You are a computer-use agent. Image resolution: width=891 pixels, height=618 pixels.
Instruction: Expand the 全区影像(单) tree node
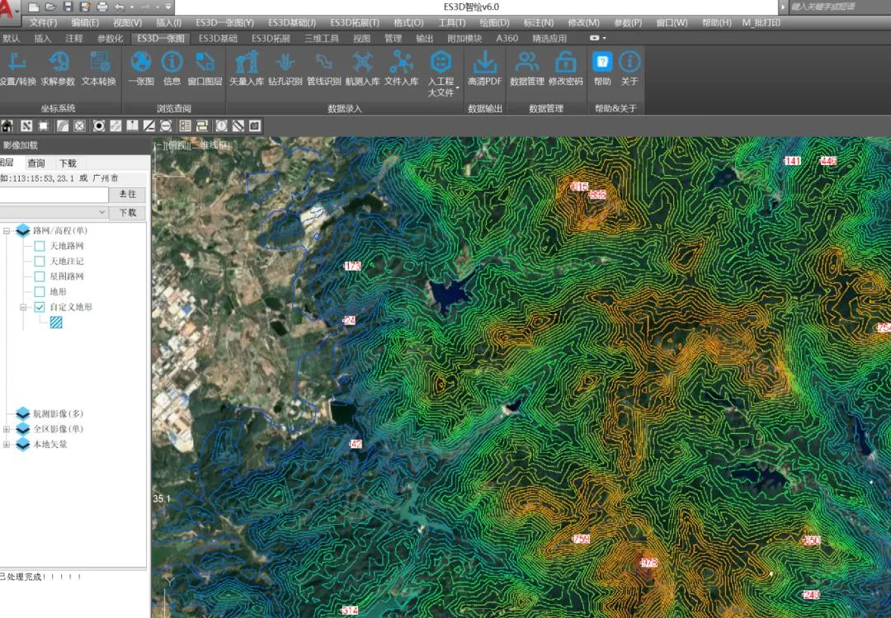(7, 429)
